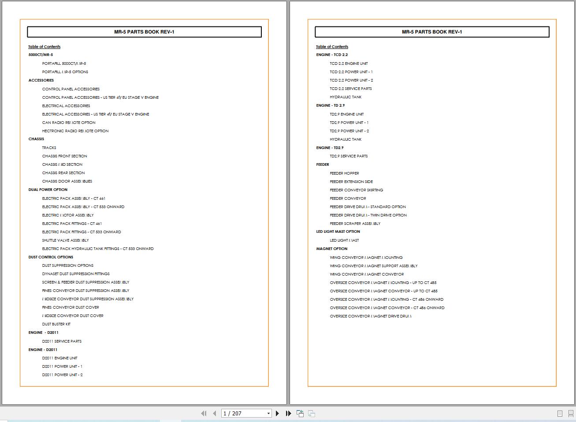Click the DUST BUSTER KIT entry
This screenshot has width=576, height=422.
[x=56, y=324]
